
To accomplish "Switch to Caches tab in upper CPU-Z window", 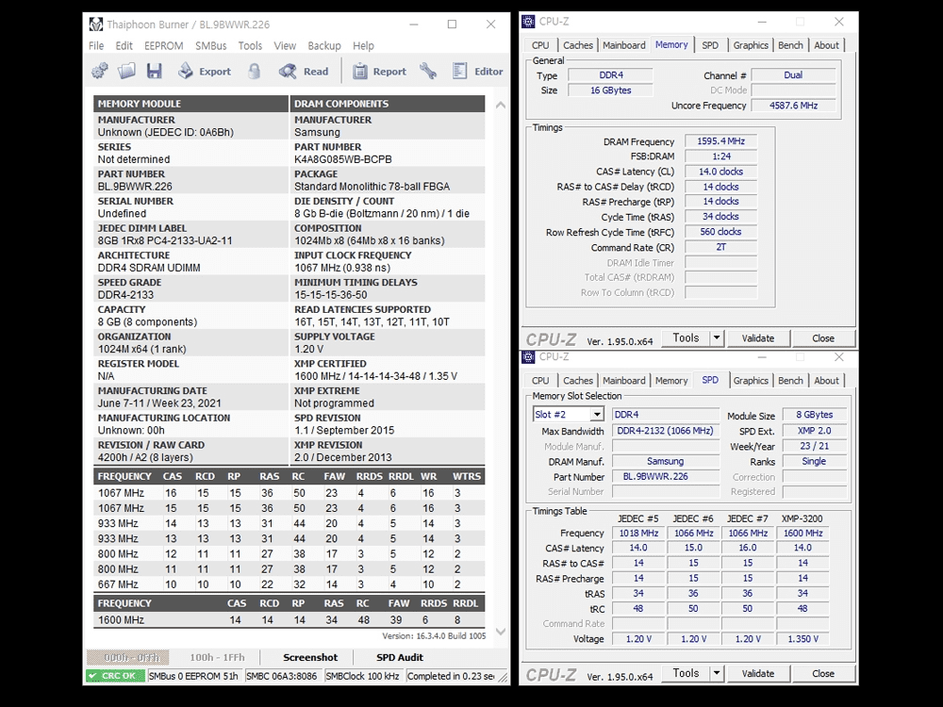I will pos(578,45).
